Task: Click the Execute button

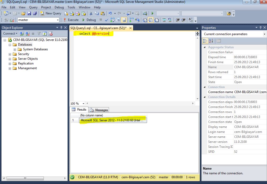Action: click(x=71, y=20)
